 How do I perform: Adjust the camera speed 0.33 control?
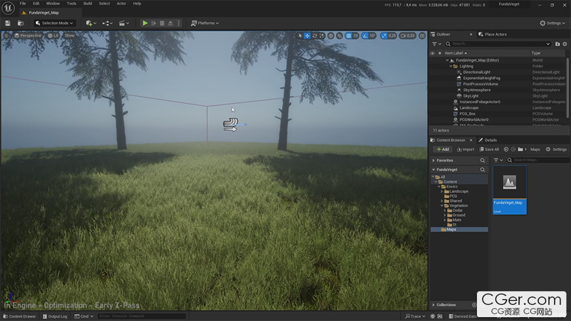tap(407, 35)
